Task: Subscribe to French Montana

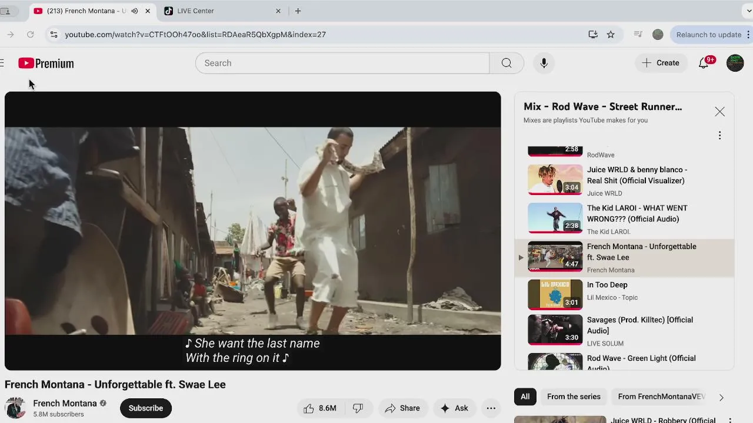Action: 146,408
